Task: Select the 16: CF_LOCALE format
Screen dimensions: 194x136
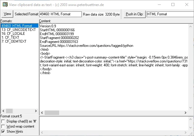Action: pos(13,34)
